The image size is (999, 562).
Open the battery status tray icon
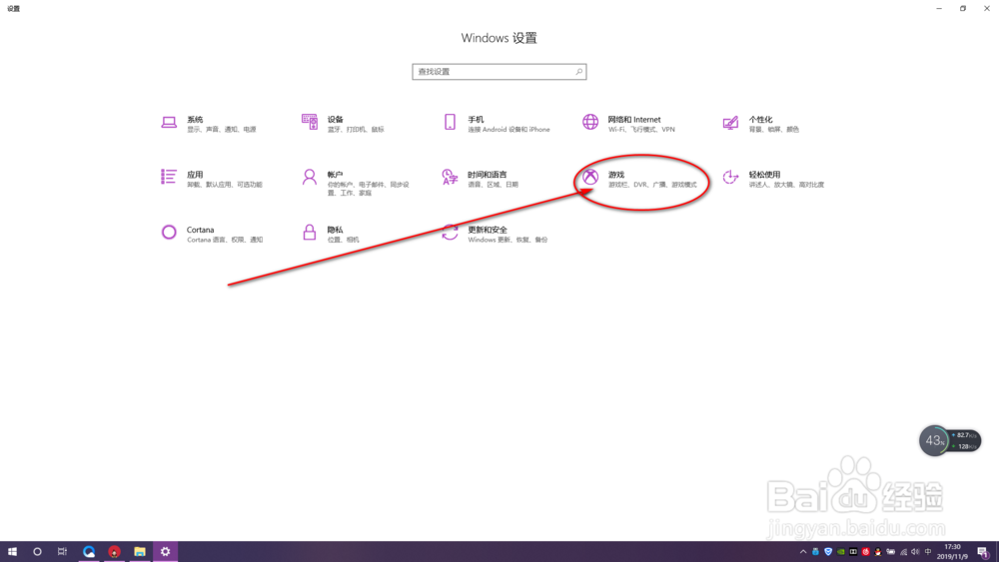tap(891, 552)
